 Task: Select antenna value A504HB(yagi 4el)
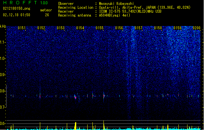tap(114, 15)
